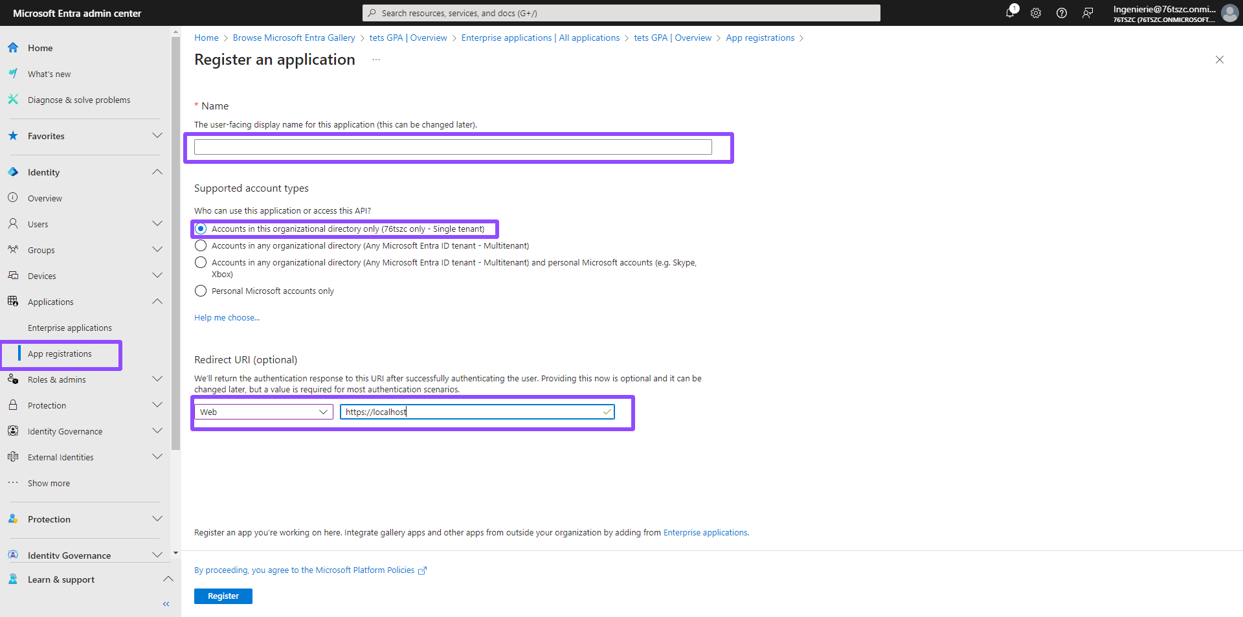Viewport: 1243px width, 617px height.
Task: Click the Protection lock icon under Identity
Action: [13, 405]
